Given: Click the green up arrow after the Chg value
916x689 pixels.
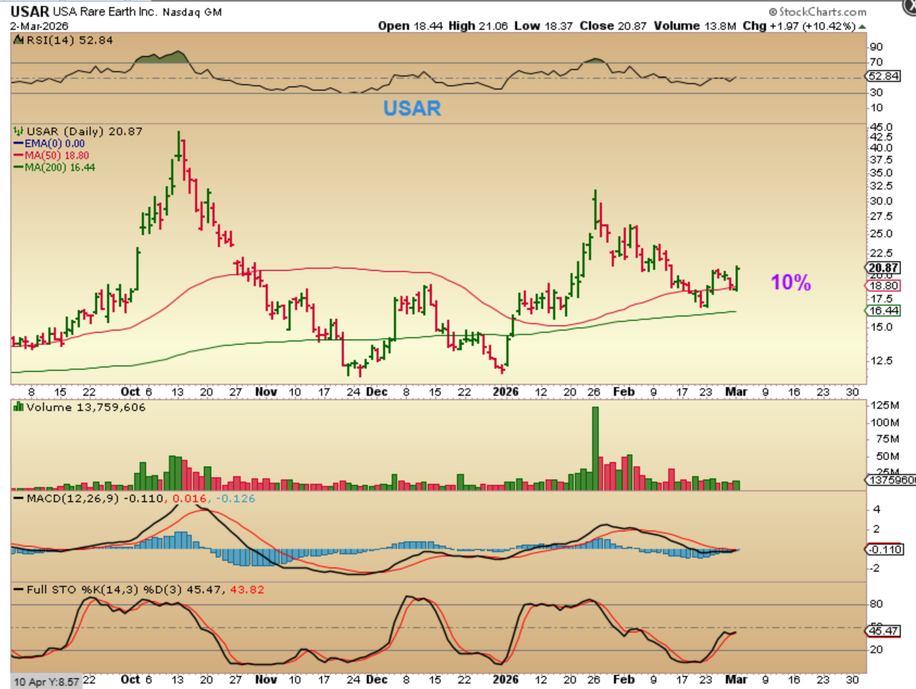Looking at the screenshot, I should 862,26.
